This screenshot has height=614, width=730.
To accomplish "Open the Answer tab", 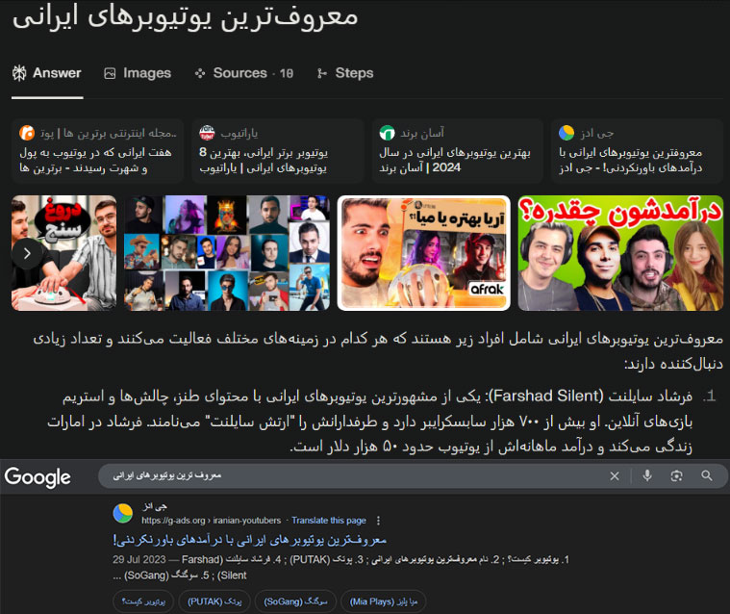I will [x=46, y=73].
